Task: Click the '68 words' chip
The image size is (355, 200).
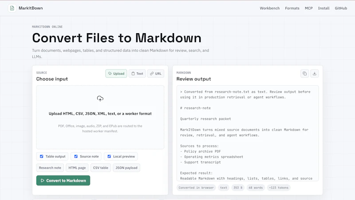Action: [256, 188]
